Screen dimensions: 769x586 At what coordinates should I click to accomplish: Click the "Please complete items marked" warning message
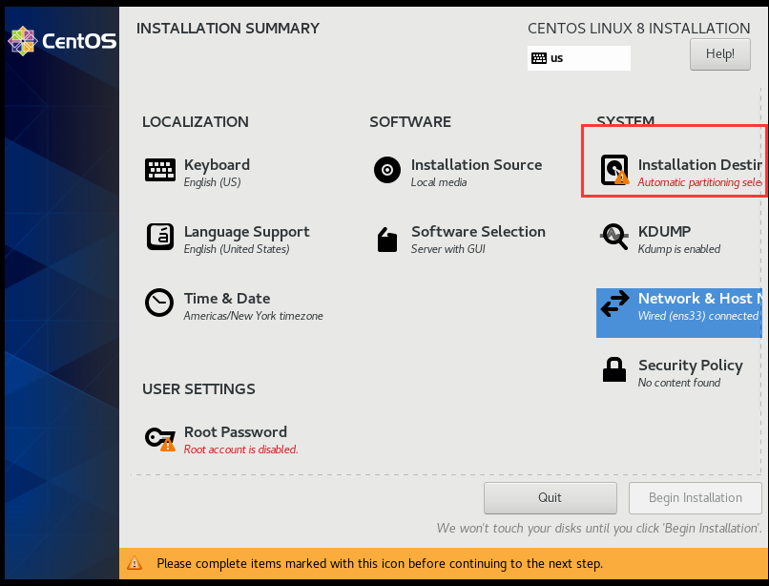point(380,563)
